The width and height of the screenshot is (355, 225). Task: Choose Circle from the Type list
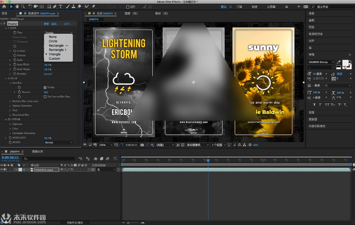pos(53,41)
